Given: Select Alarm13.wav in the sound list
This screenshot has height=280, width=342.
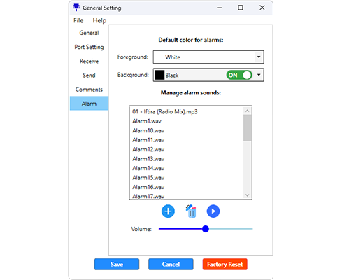Looking at the screenshot, I should pyautogui.click(x=186, y=159).
